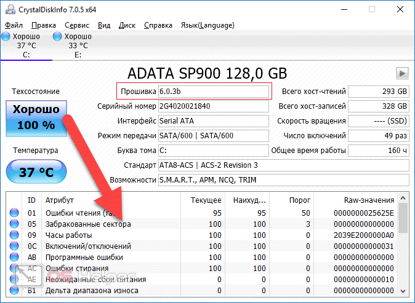Click raw value 00000000000010
Image resolution: width=415 pixels, height=303 pixels.
364,280
